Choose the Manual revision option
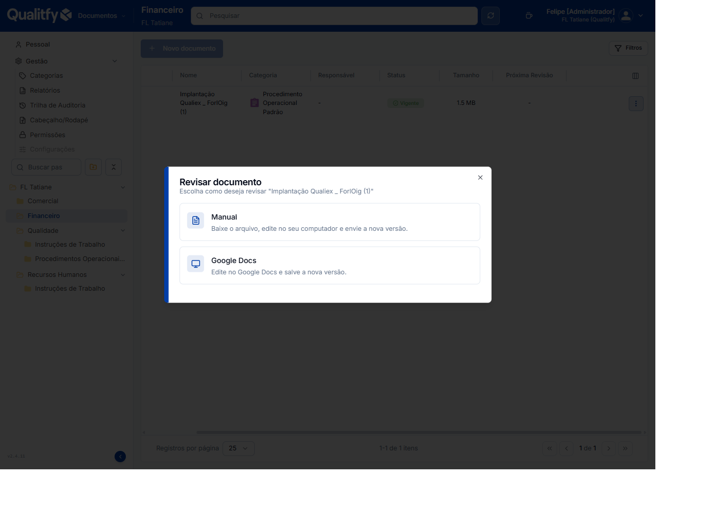 pos(329,222)
